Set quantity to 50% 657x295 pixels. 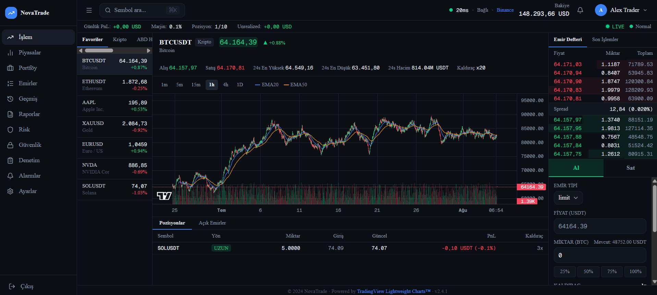[588, 272]
